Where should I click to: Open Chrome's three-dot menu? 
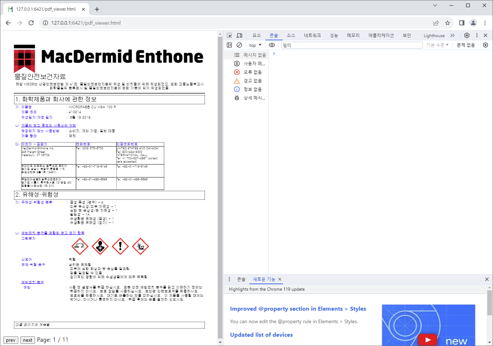point(485,23)
